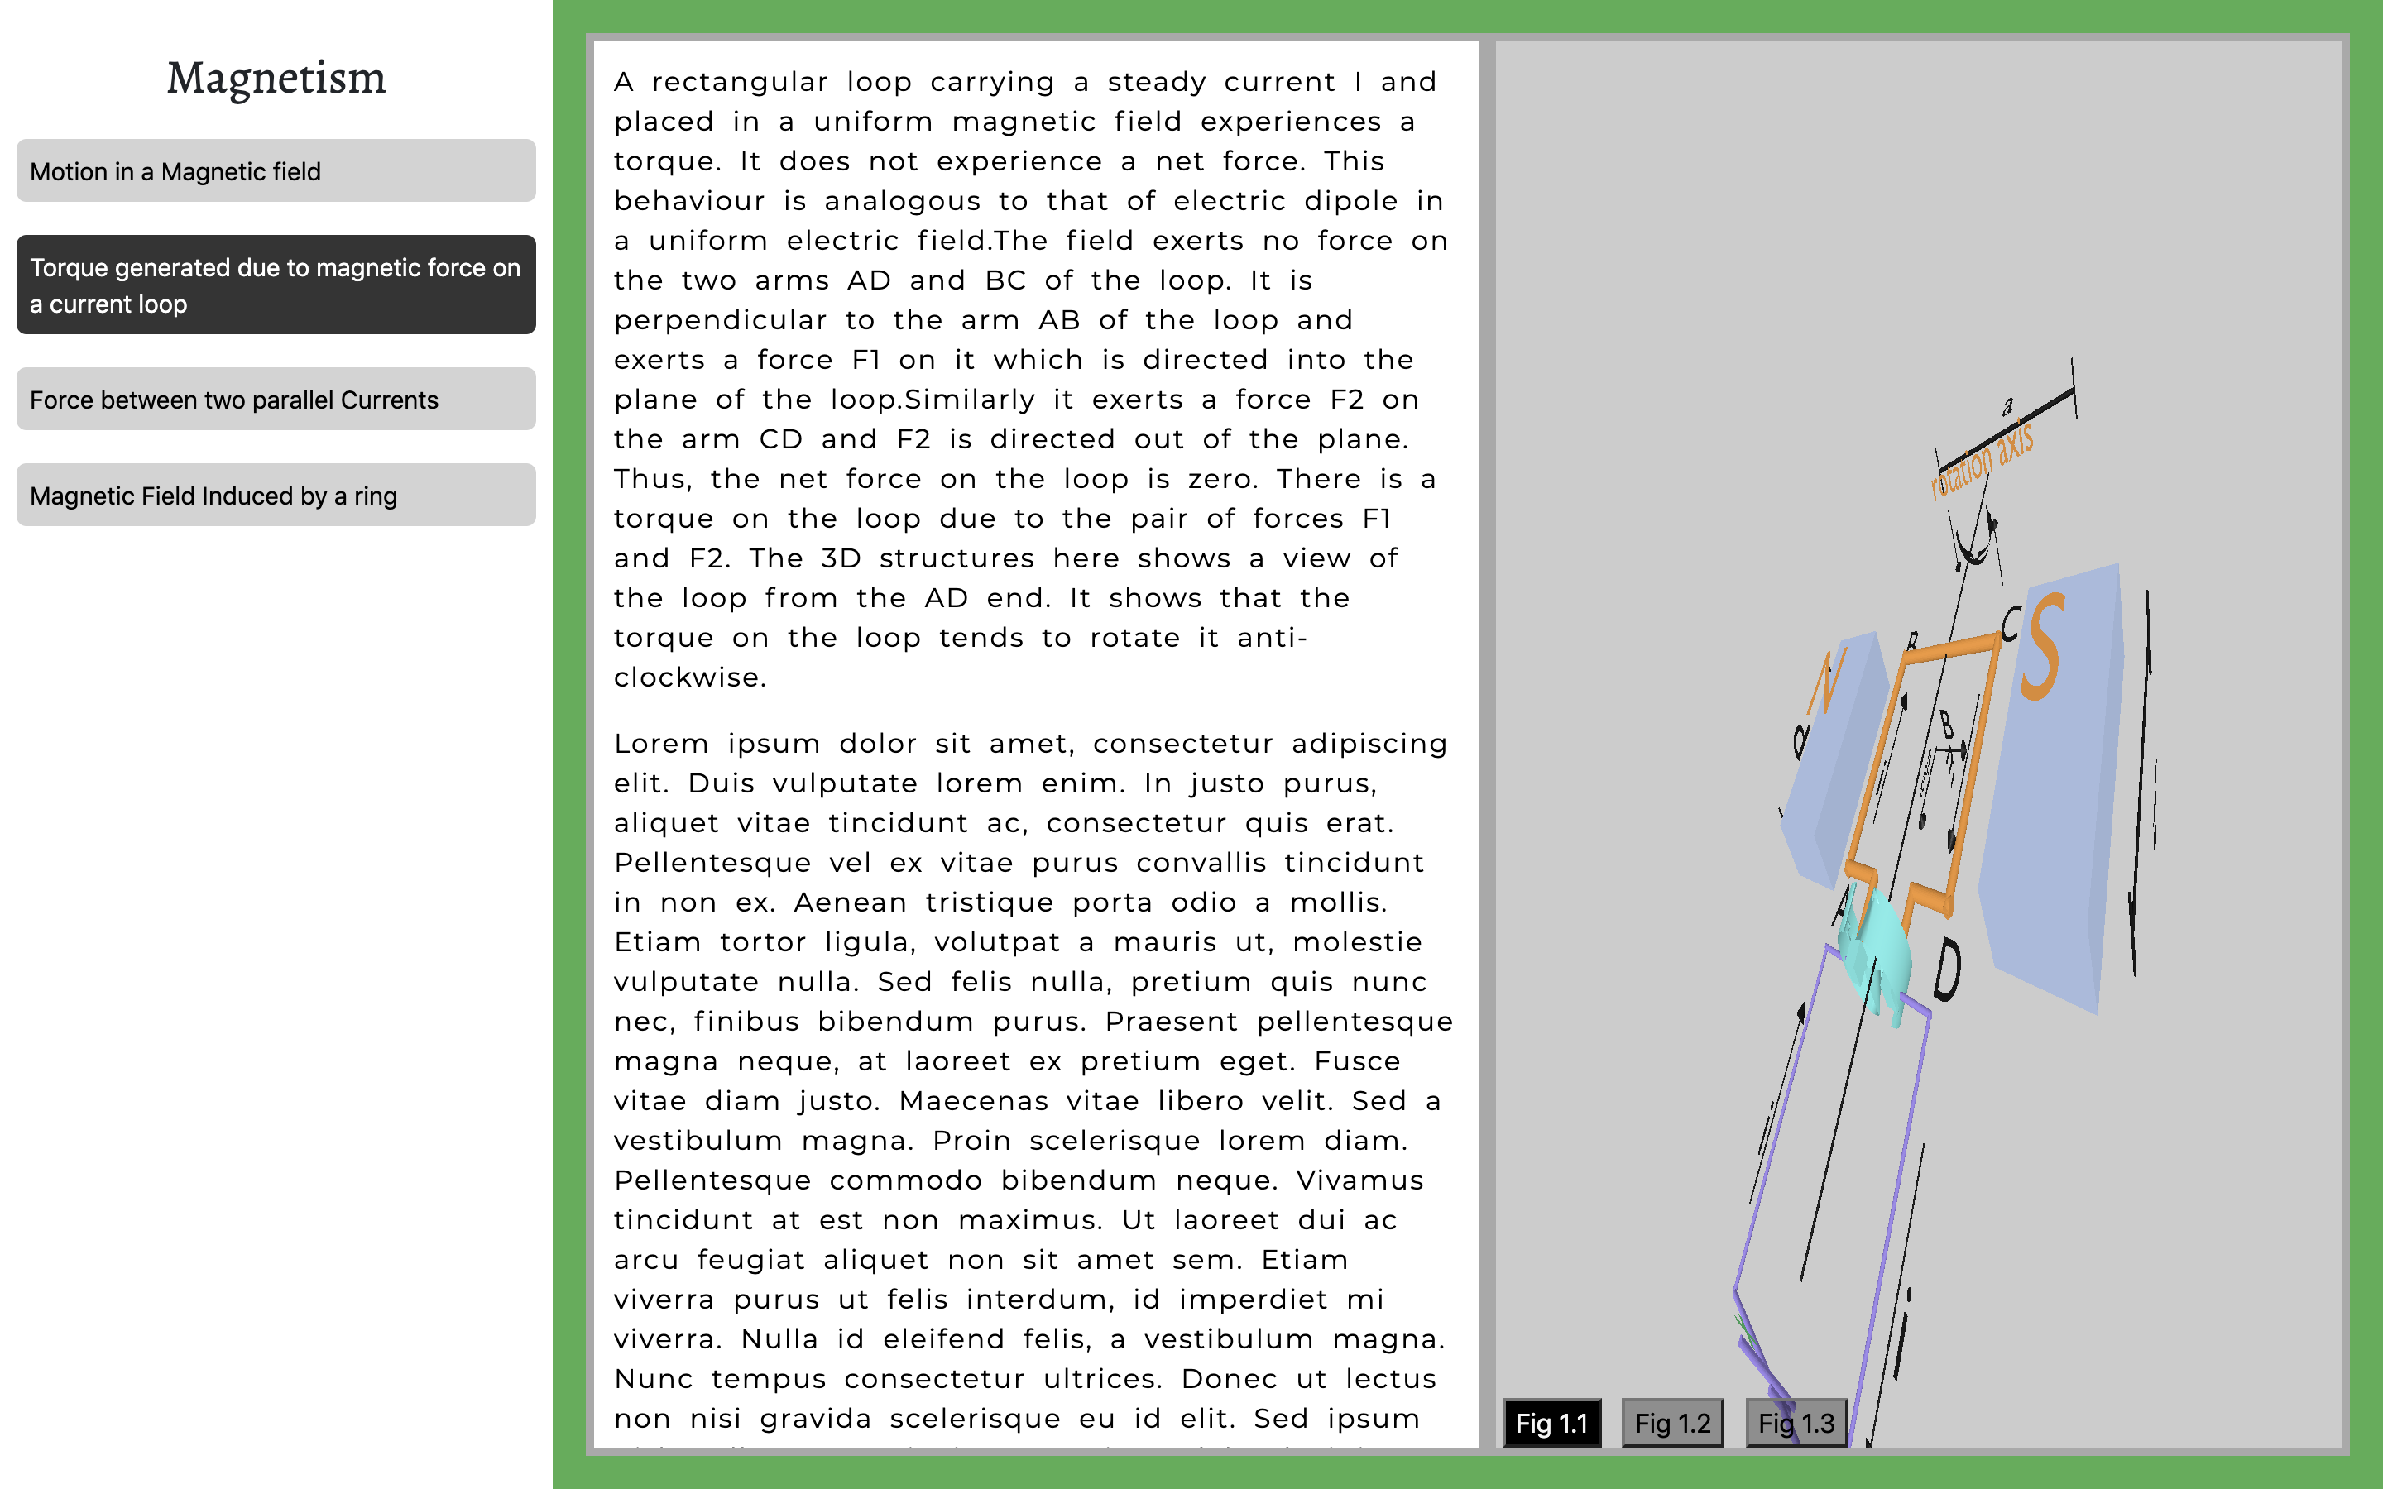
Task: Show Fig 1.2 model
Action: (1672, 1423)
